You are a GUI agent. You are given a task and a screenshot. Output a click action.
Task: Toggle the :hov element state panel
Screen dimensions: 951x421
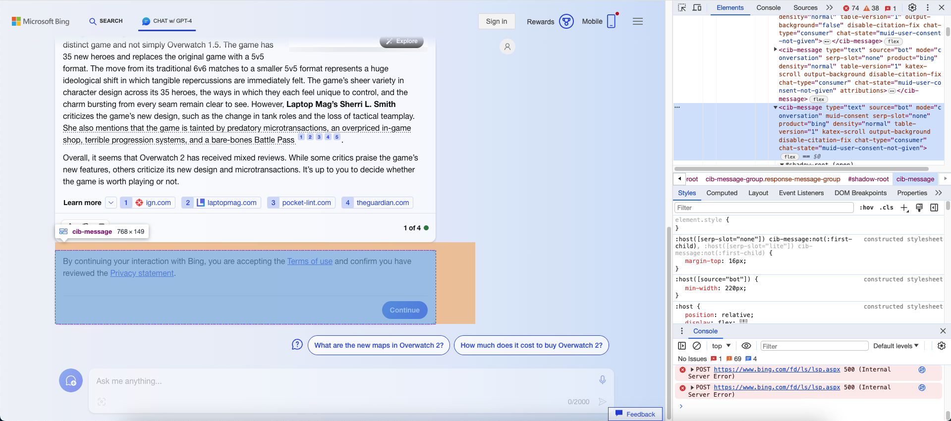(866, 208)
